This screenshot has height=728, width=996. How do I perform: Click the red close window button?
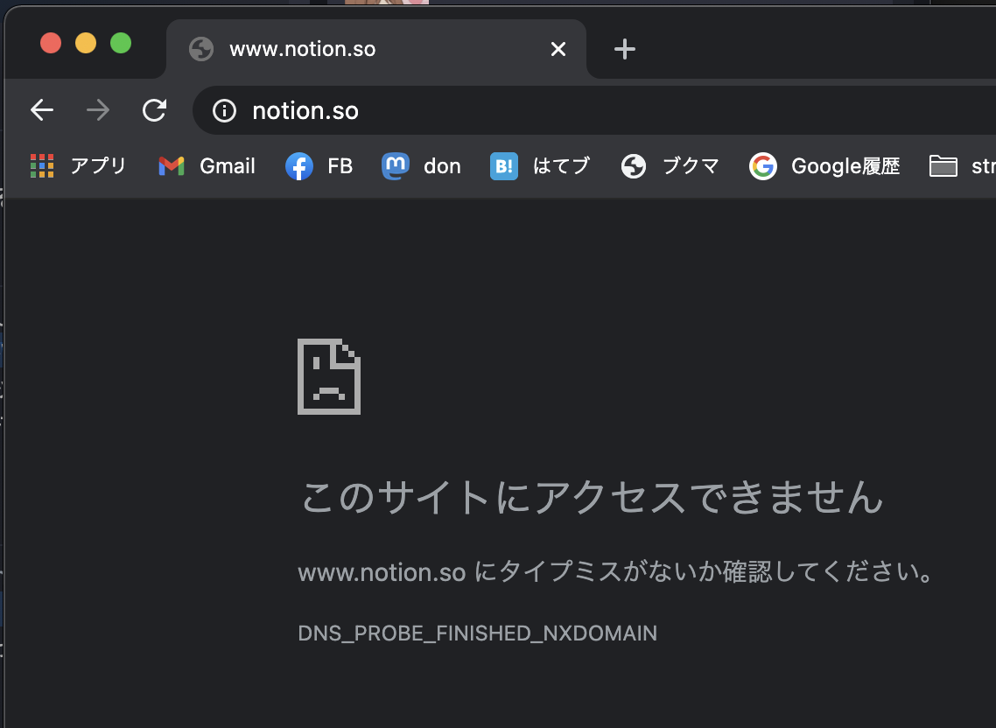[51, 43]
